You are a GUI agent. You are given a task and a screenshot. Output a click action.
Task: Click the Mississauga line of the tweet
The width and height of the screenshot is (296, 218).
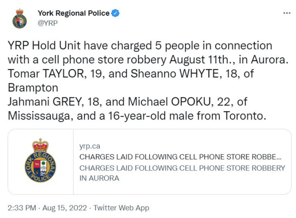(x=137, y=116)
